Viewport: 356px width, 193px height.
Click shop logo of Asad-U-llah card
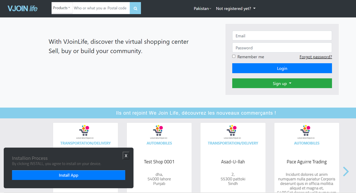(233, 132)
